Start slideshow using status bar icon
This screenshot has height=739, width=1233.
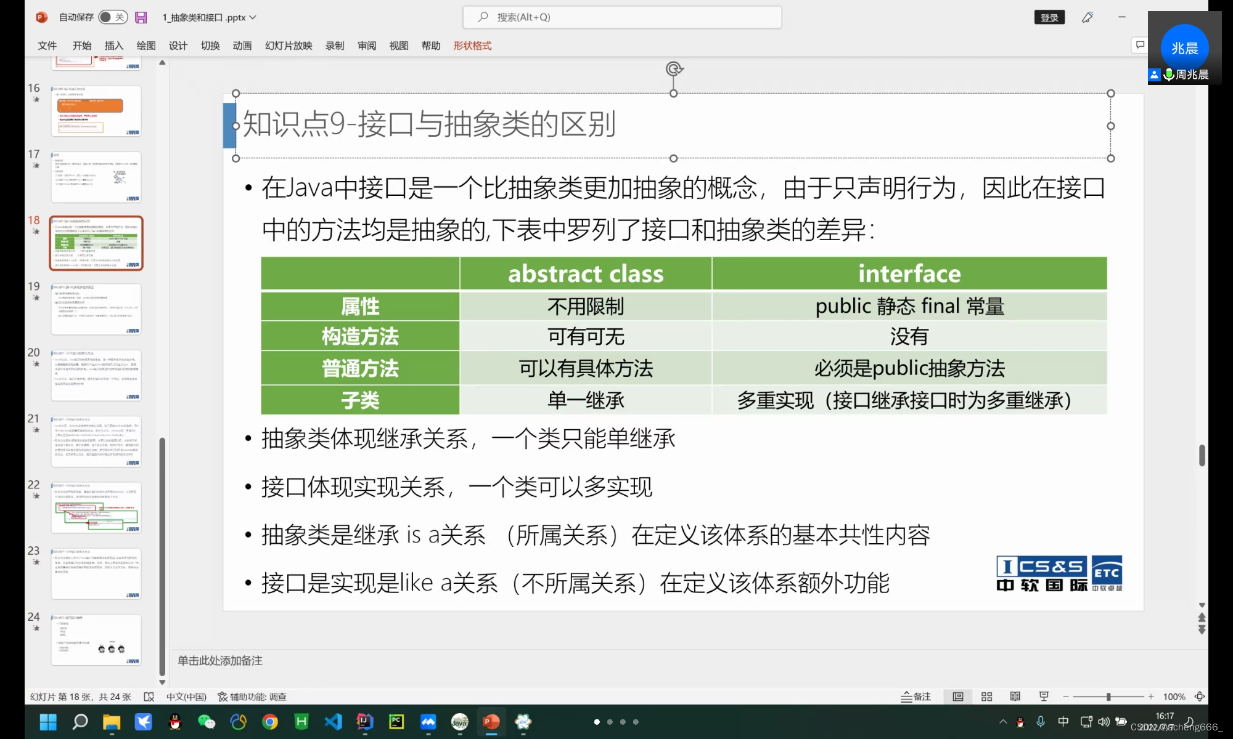(x=1043, y=697)
